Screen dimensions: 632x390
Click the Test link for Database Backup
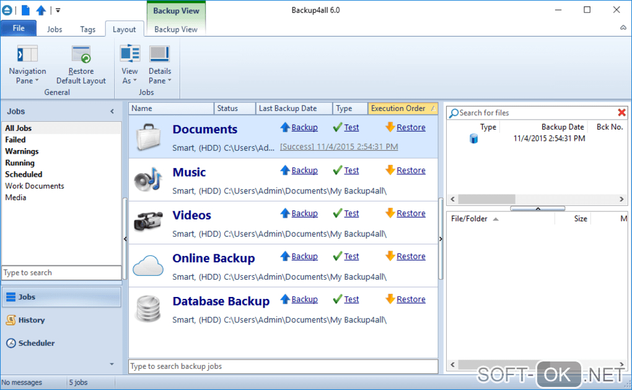351,299
